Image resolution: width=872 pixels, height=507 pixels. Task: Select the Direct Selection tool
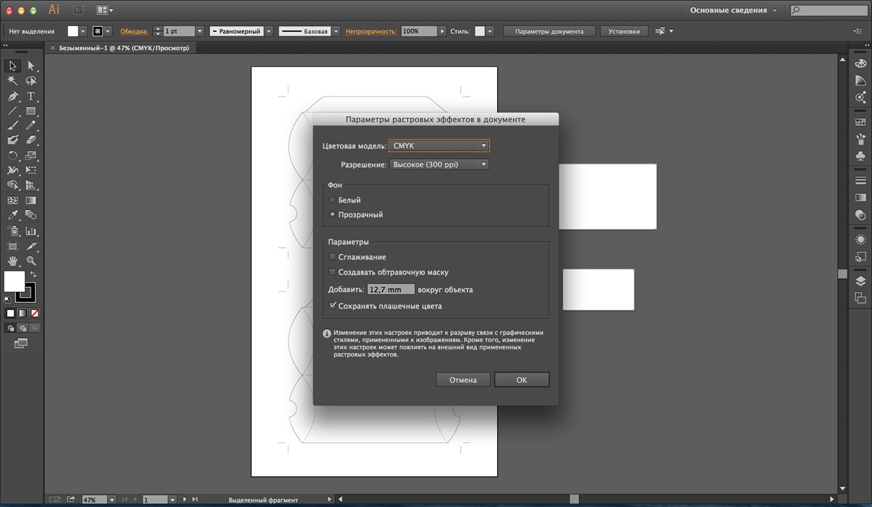pyautogui.click(x=31, y=65)
